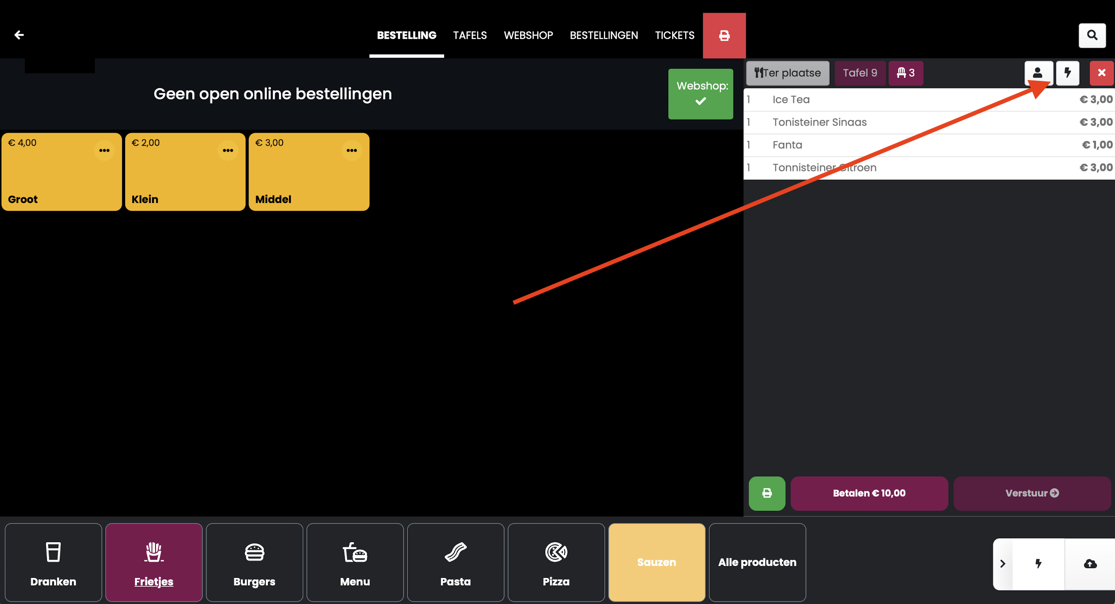Screen dimensions: 1115x604
Task: Open the search magnifier icon
Action: 1092,35
